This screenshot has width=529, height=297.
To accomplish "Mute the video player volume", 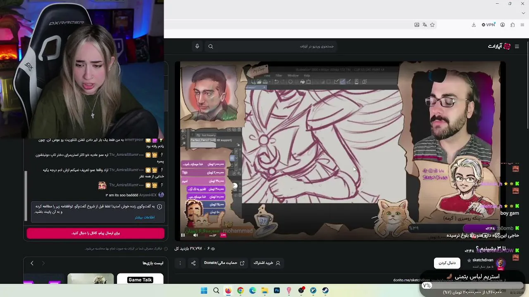I will 195,235.
